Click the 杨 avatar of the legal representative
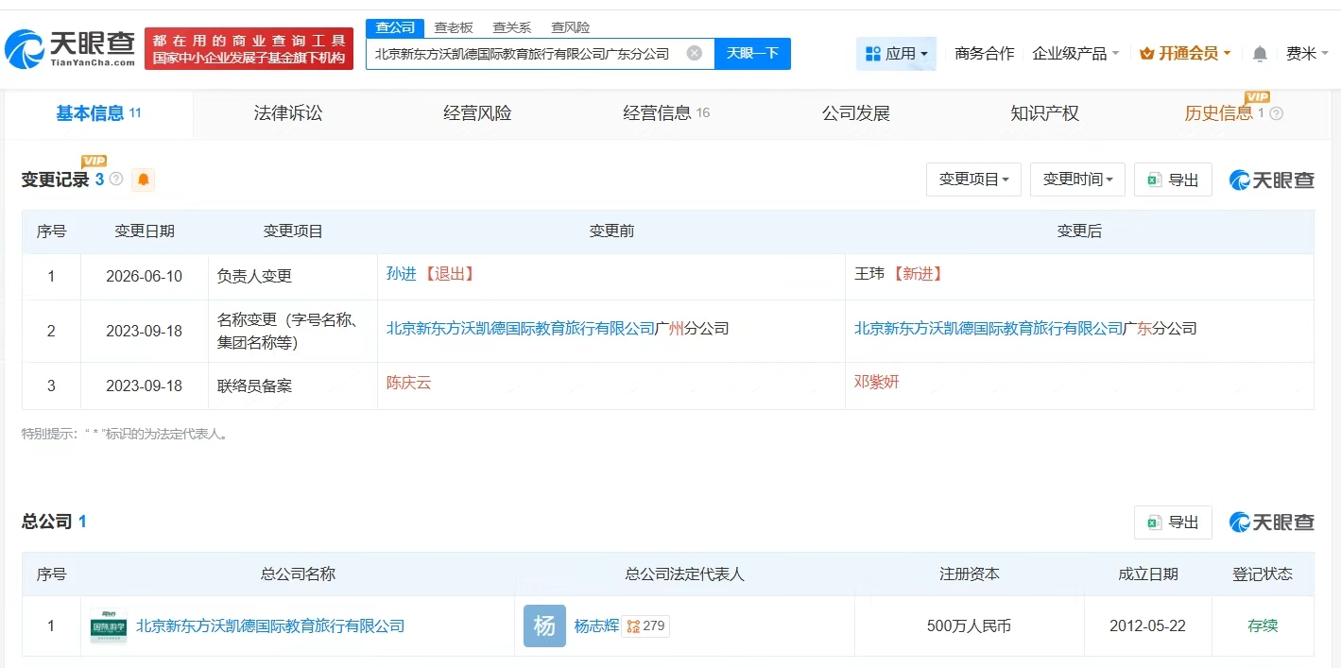The width and height of the screenshot is (1341, 668). point(544,625)
